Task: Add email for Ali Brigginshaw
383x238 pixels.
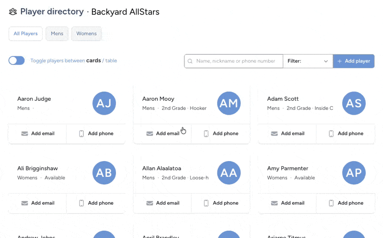Action: (37, 203)
